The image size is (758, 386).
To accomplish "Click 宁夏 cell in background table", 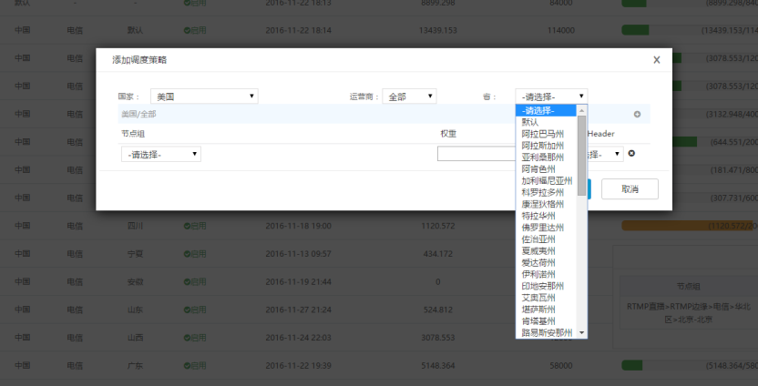I will pos(136,254).
